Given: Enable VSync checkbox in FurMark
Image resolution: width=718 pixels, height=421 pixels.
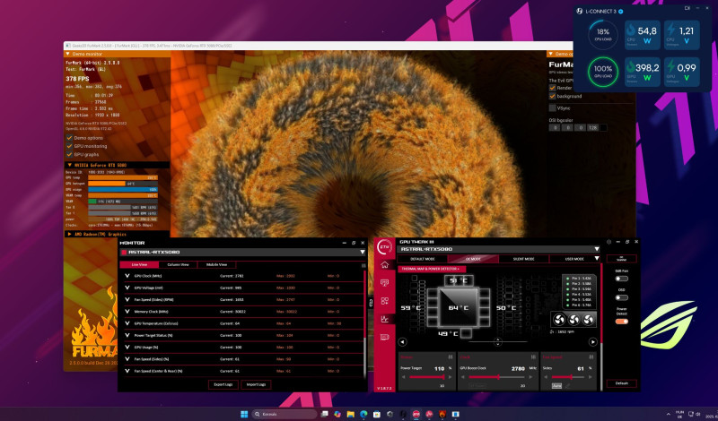Looking at the screenshot, I should (x=552, y=108).
